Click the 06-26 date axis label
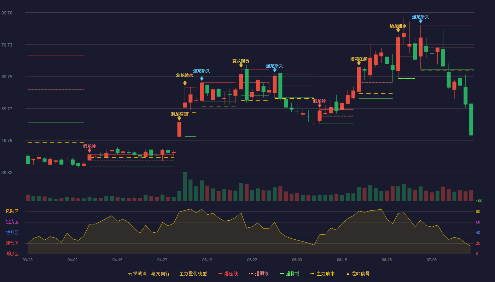The height and width of the screenshot is (282, 495). pos(387,260)
